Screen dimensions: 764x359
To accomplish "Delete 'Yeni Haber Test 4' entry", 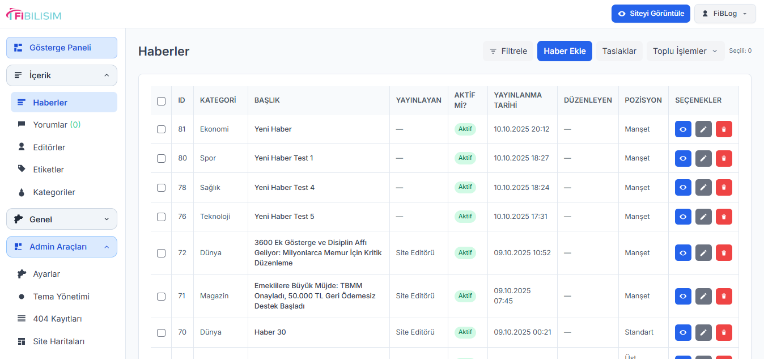I will click(724, 187).
